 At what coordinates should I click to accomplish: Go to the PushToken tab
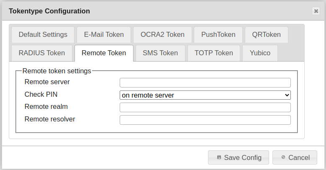coord(218,34)
